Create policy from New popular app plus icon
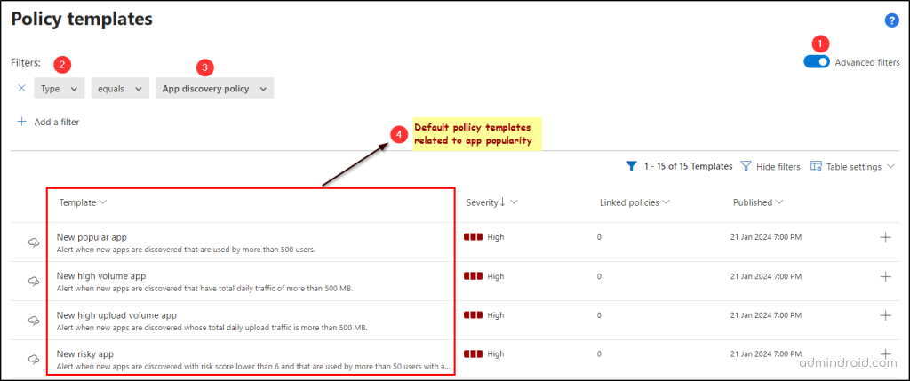 (x=886, y=237)
